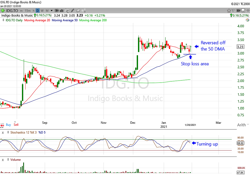Click the star favorite icon

tap(229, 11)
